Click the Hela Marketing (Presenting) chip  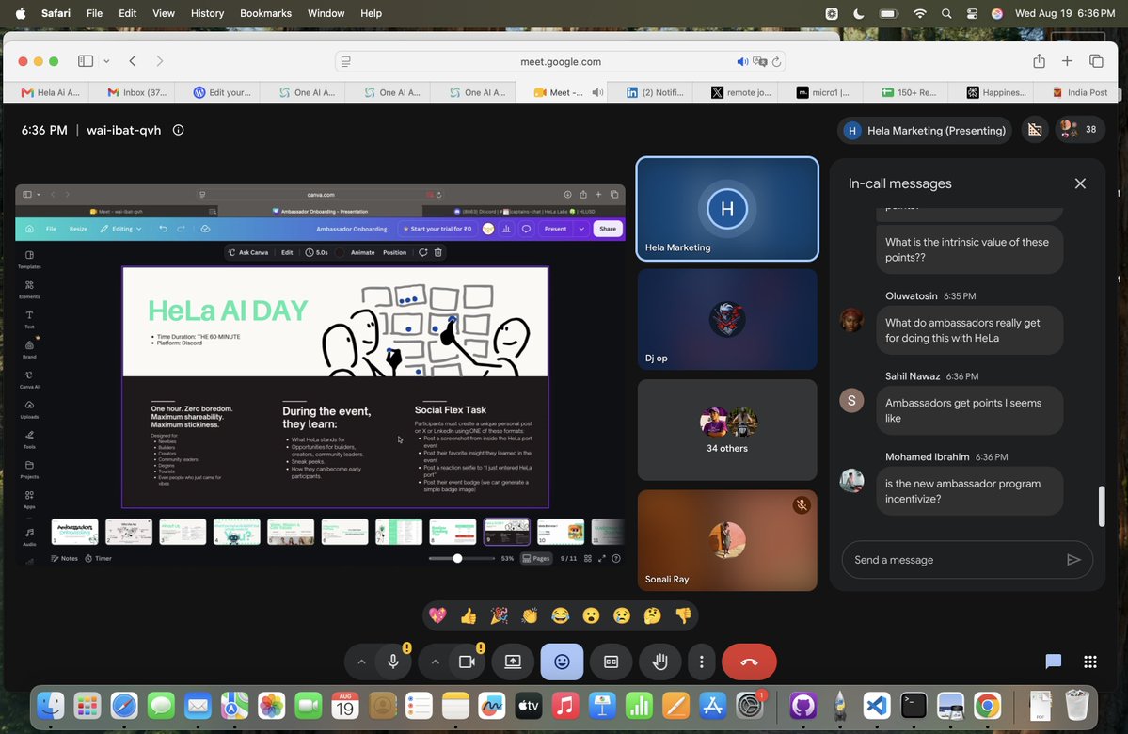pyautogui.click(x=925, y=130)
